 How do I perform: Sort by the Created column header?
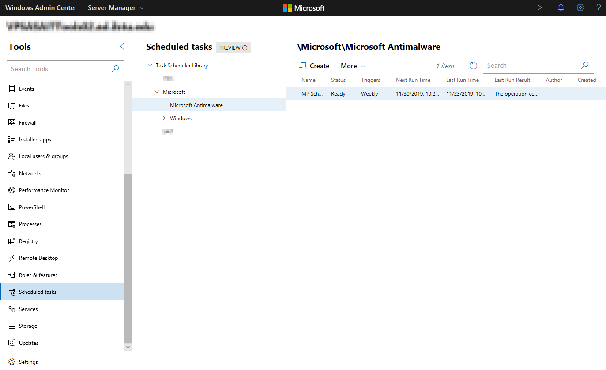click(587, 80)
